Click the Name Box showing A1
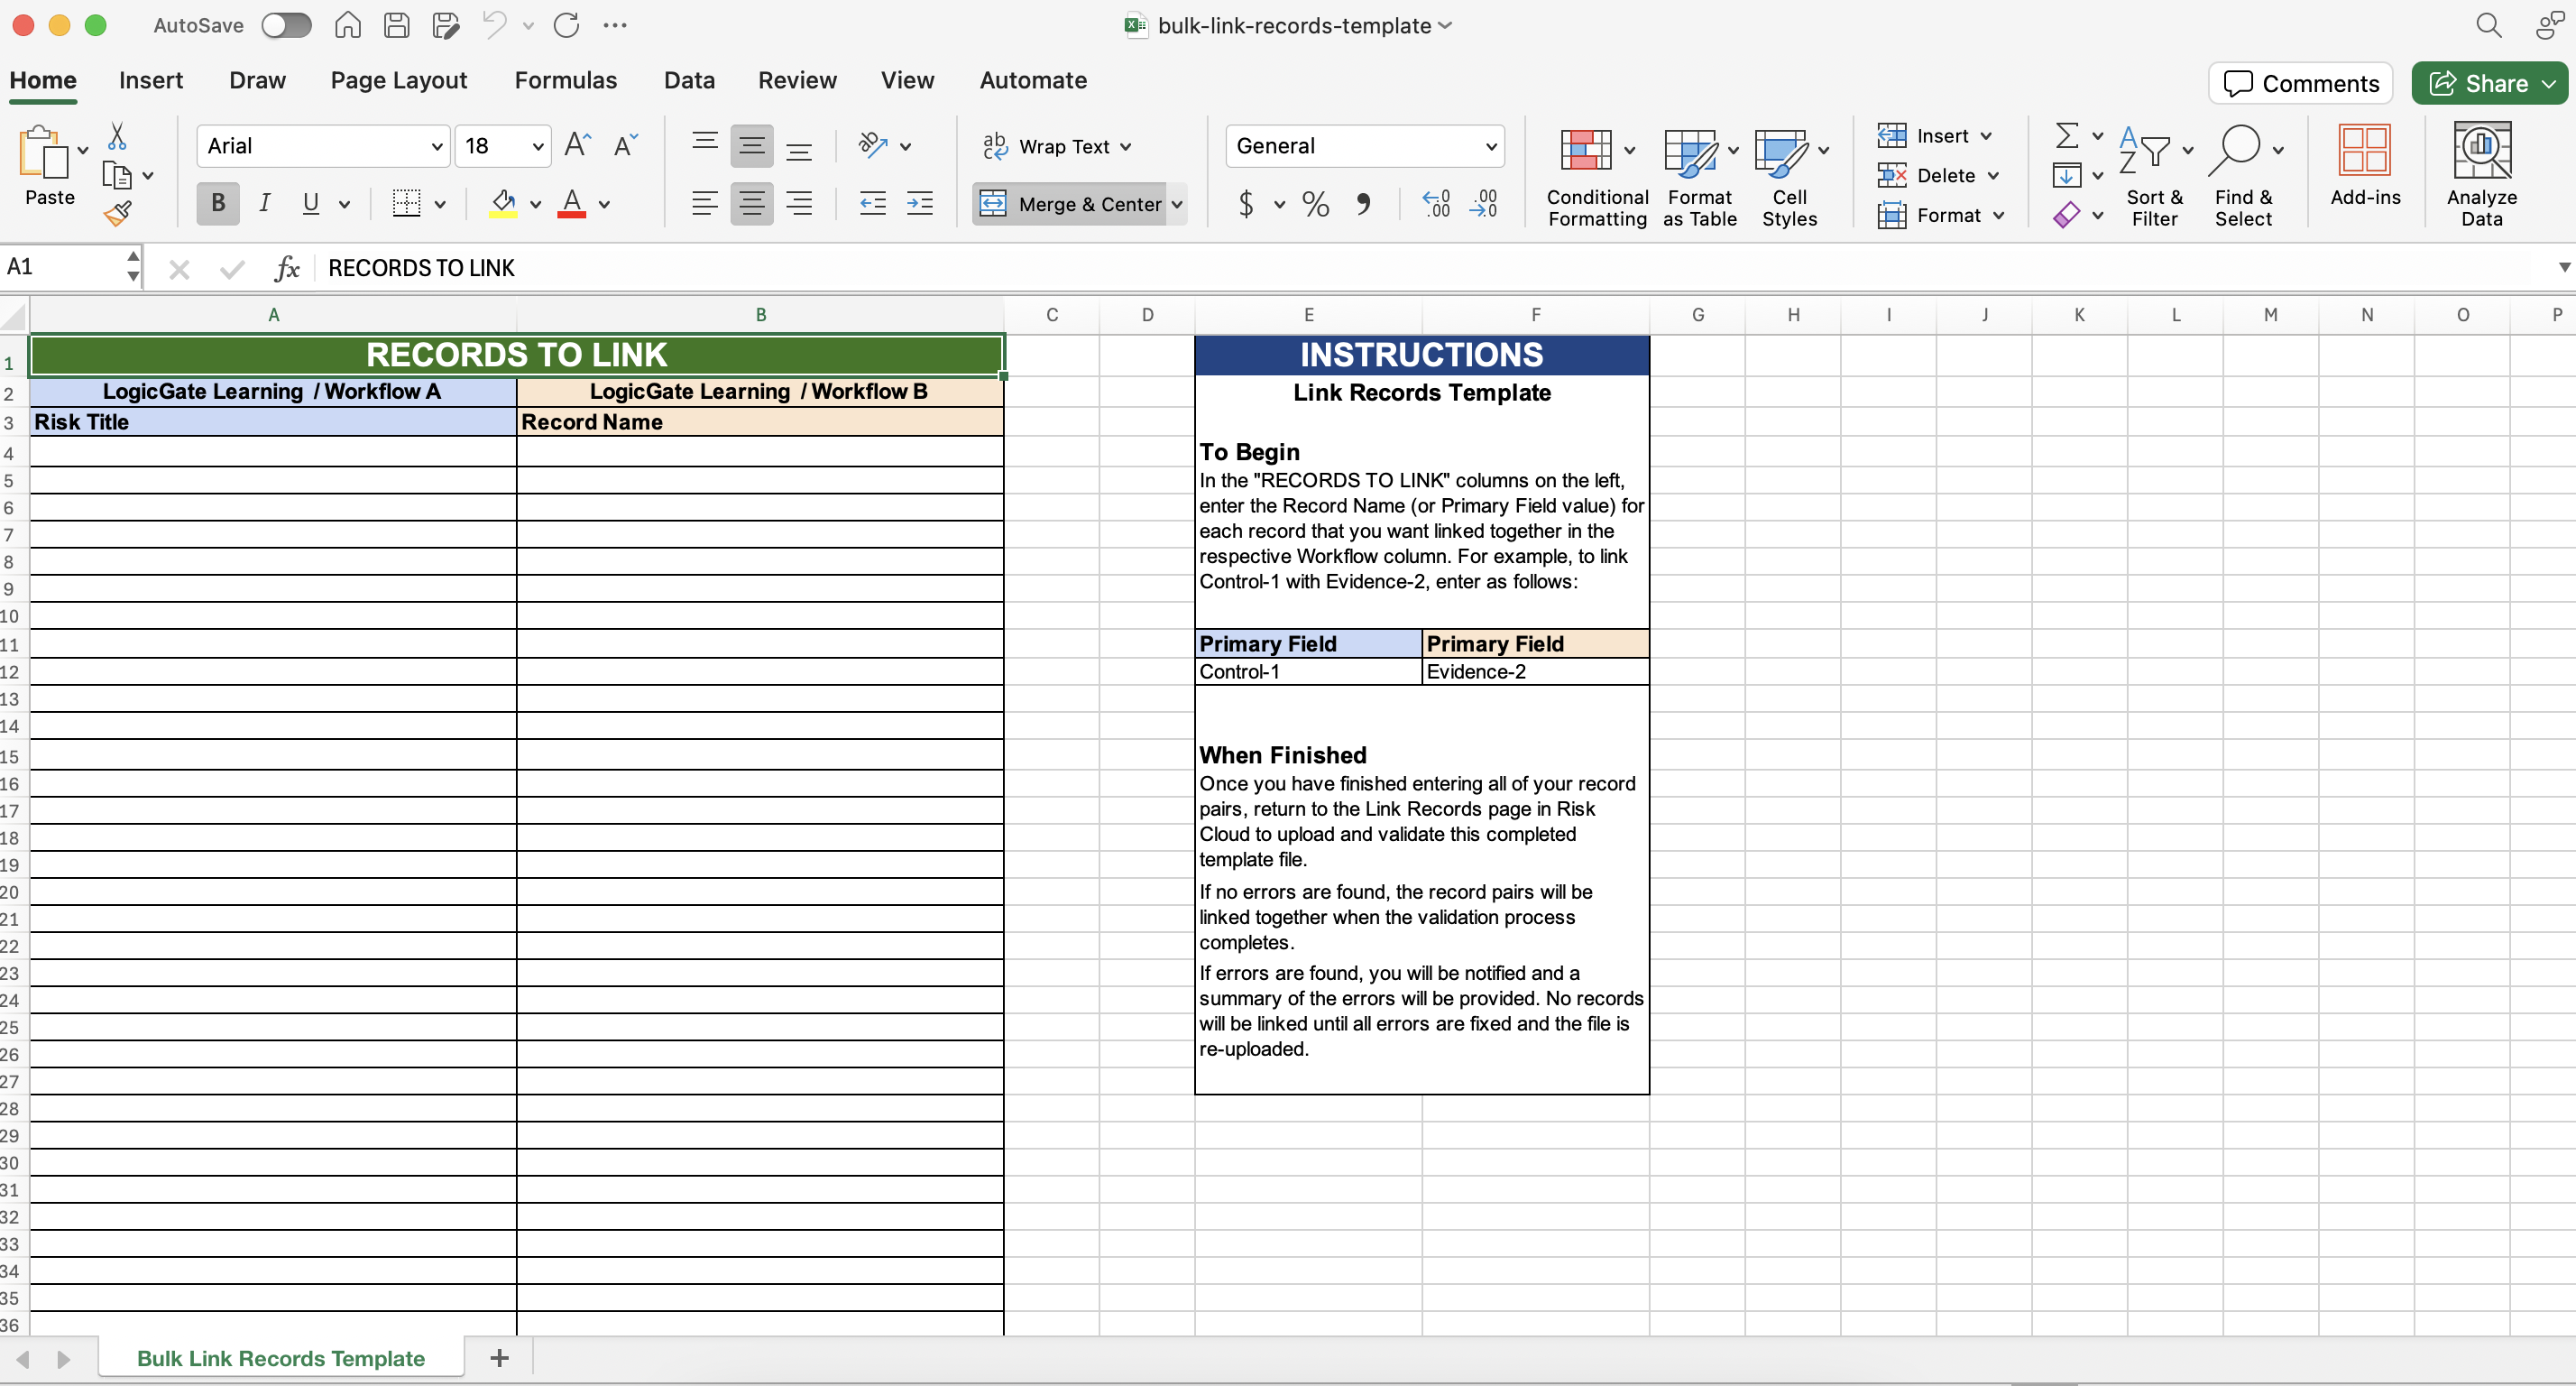The height and width of the screenshot is (1386, 2576). point(62,267)
